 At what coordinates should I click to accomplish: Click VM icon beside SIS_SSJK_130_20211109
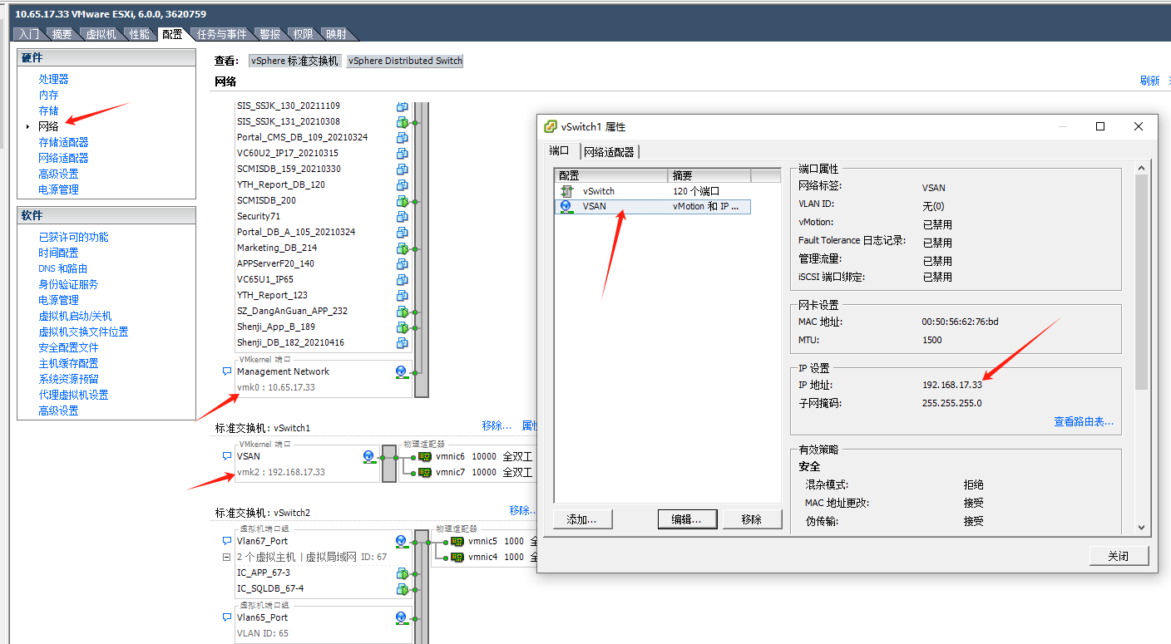click(x=403, y=106)
